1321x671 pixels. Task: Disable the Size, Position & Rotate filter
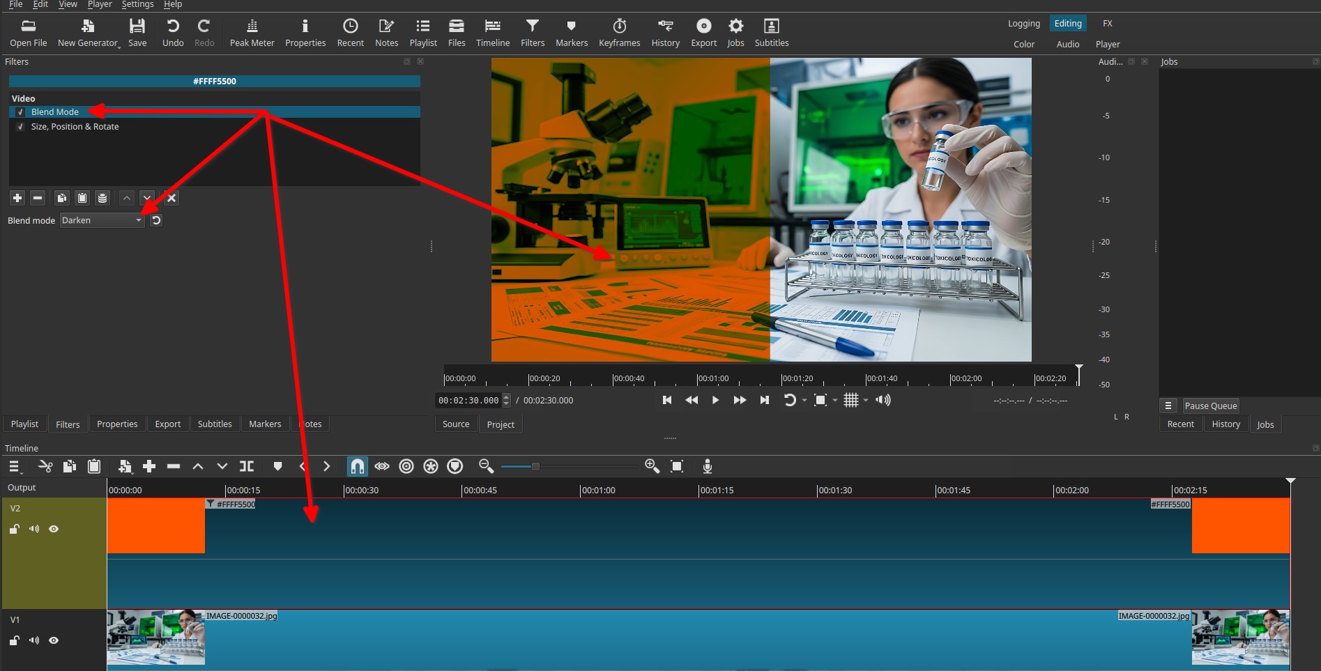[x=21, y=127]
